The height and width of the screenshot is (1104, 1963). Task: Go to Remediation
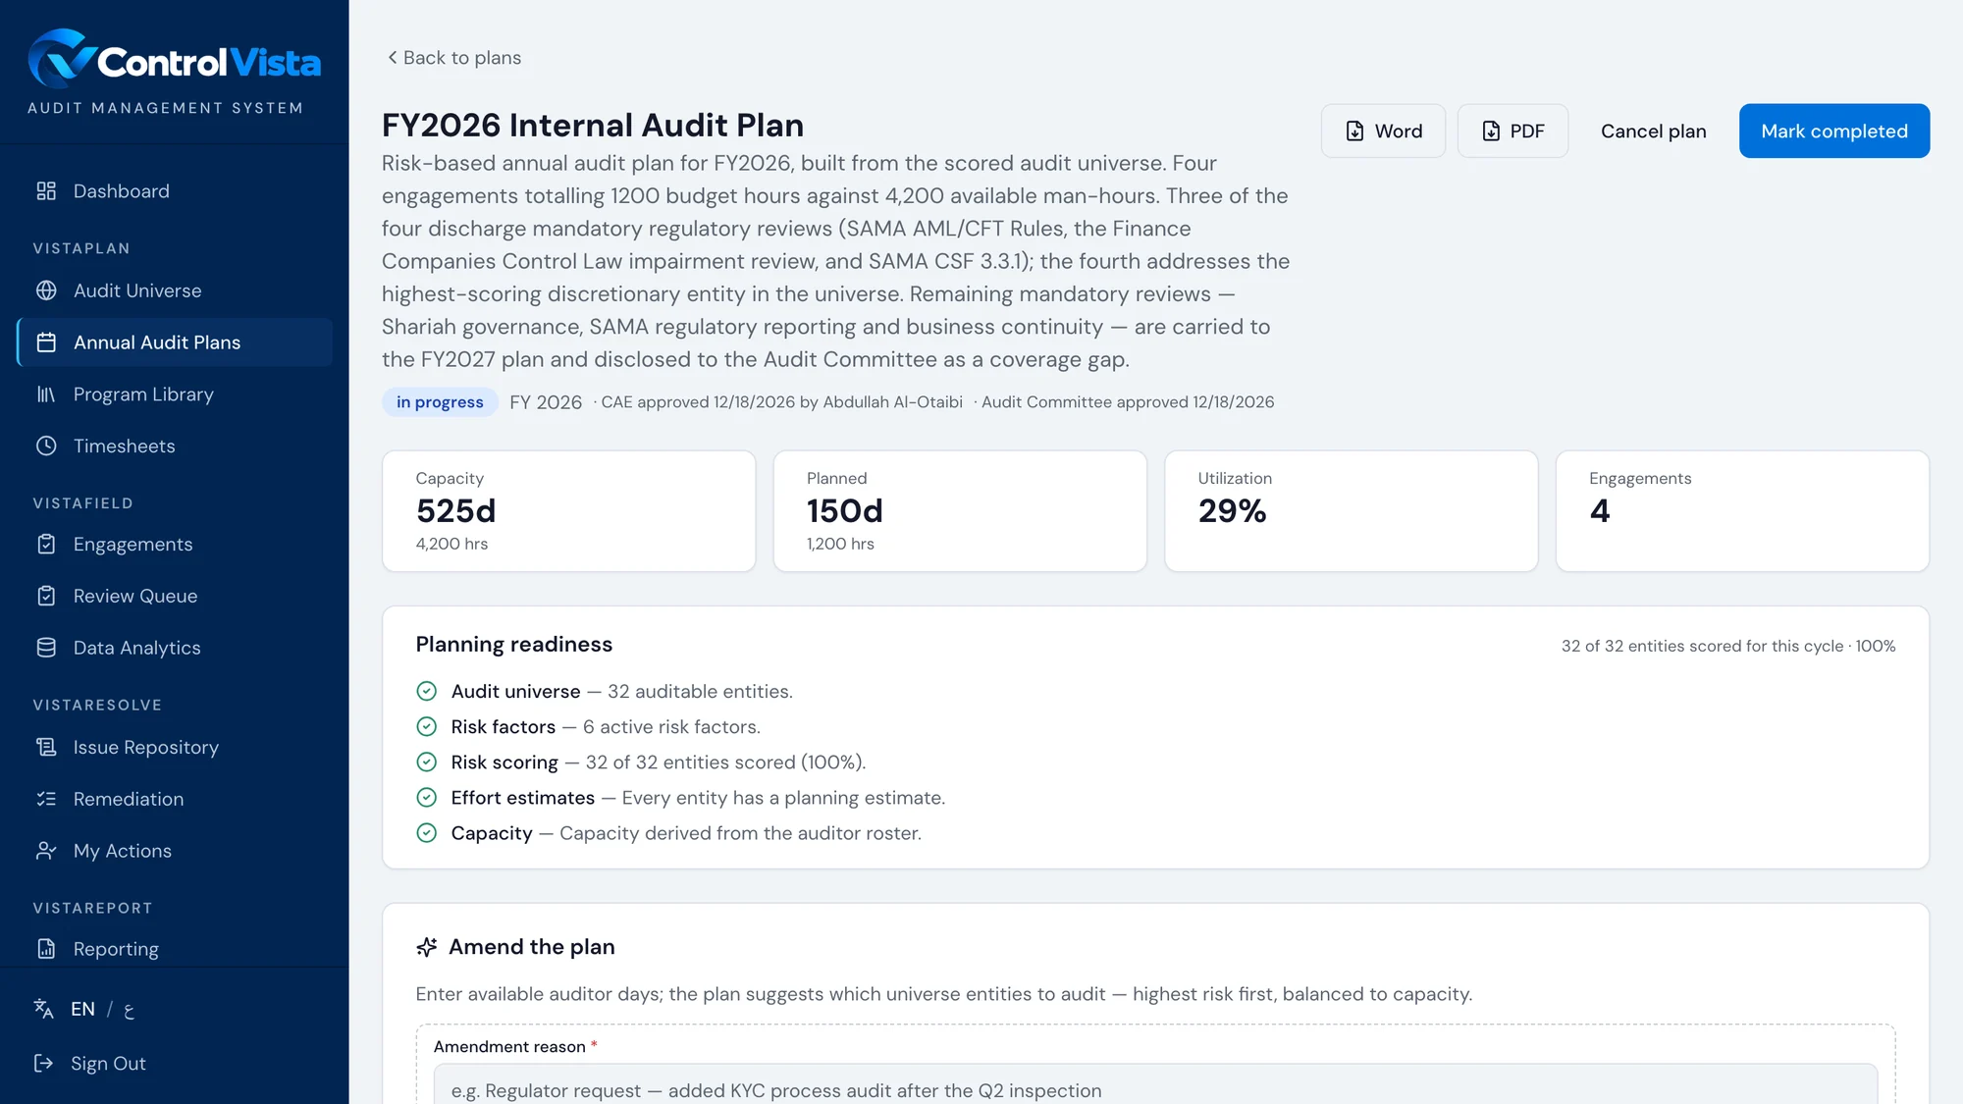coord(175,799)
